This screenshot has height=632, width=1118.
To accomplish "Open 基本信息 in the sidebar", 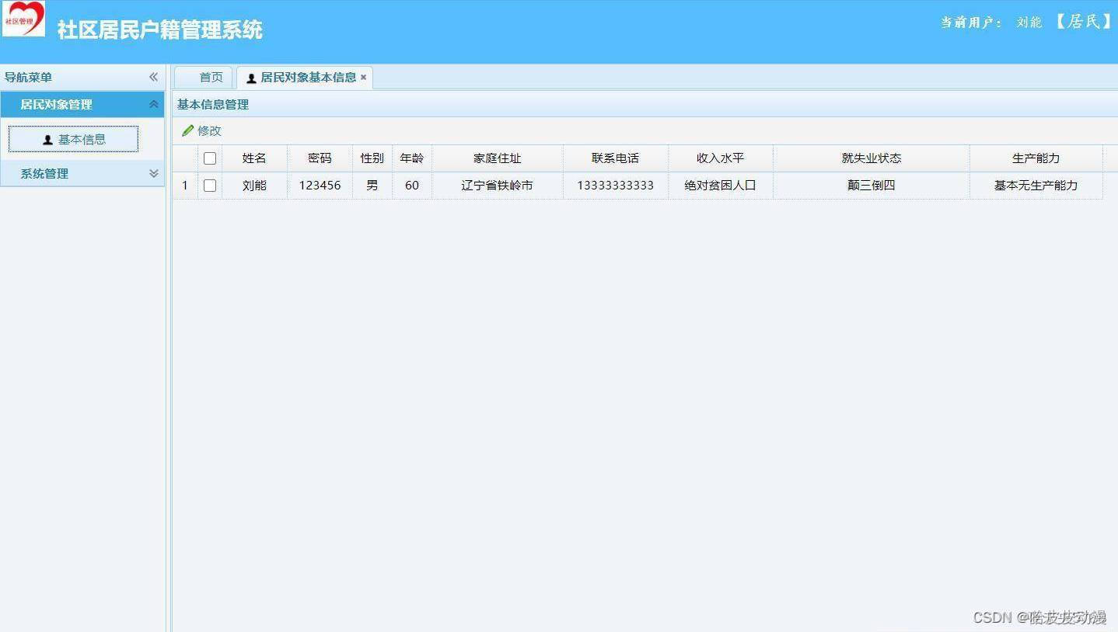I will point(74,140).
